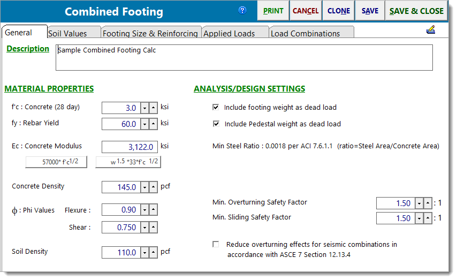Click the w^1.5*33*f'c^1/2 formula button

click(x=128, y=162)
